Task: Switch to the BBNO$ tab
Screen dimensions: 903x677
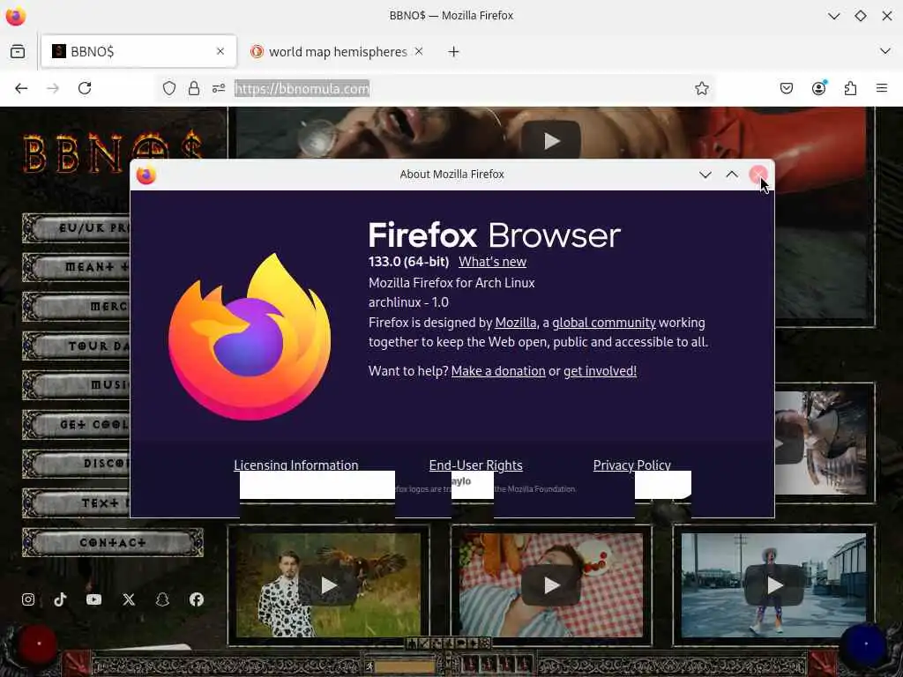Action: pyautogui.click(x=138, y=51)
